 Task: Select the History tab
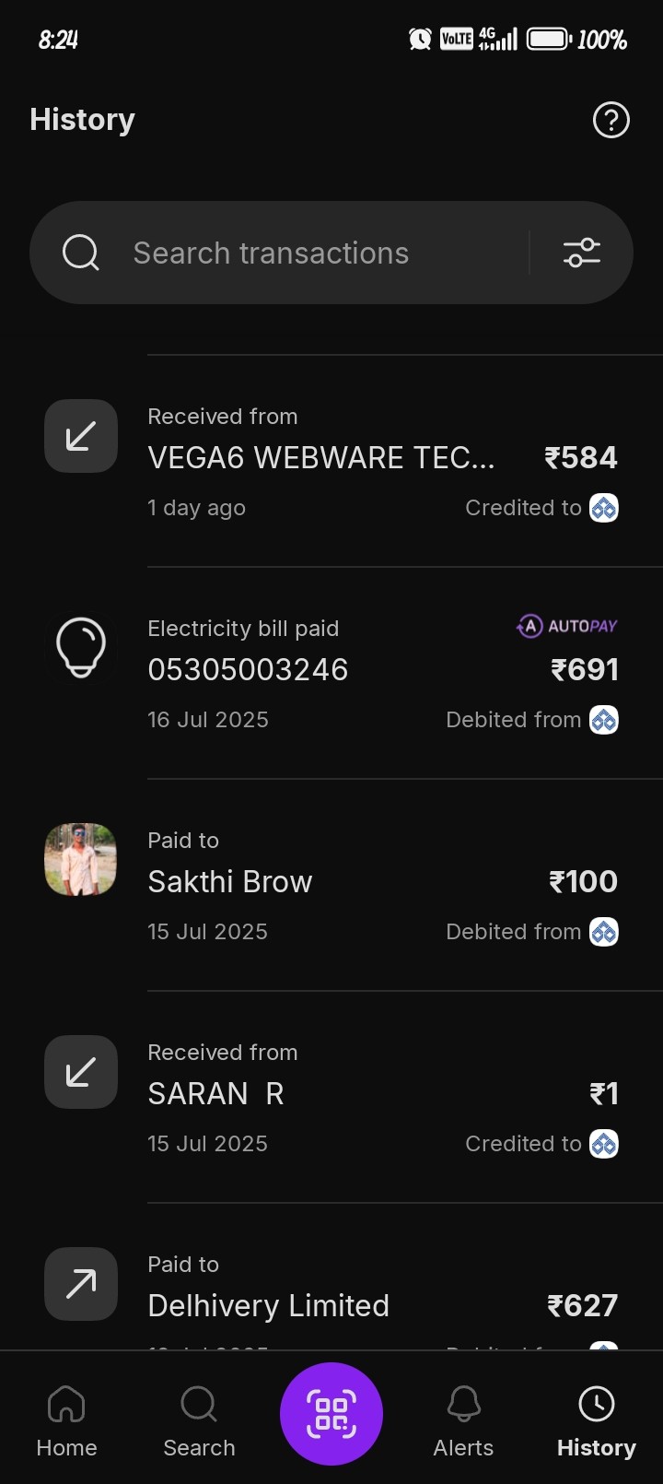click(596, 1422)
